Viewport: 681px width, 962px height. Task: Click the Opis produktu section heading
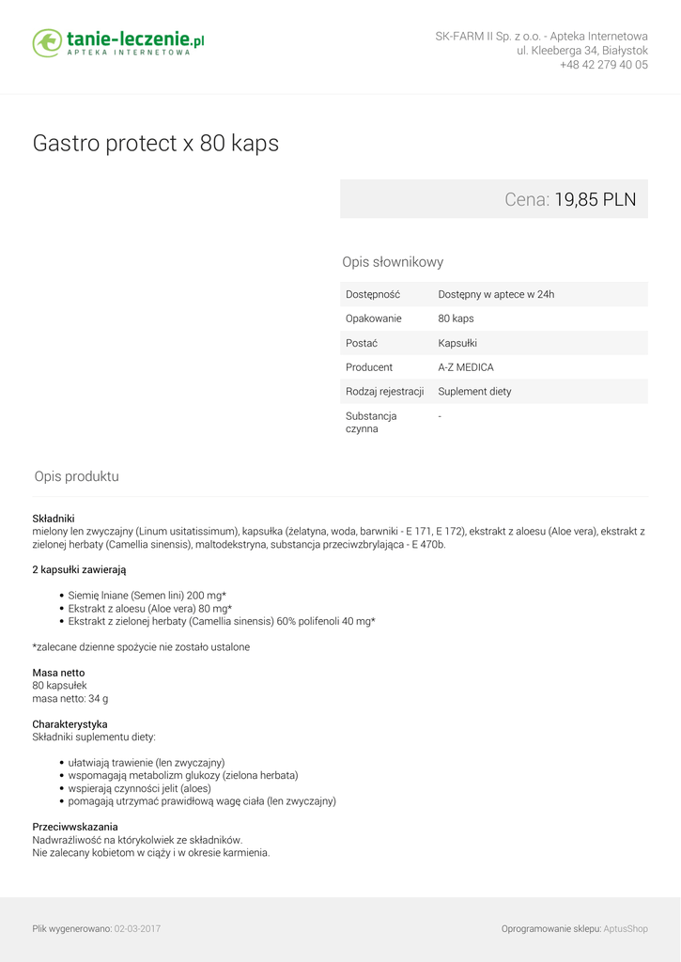point(77,476)
